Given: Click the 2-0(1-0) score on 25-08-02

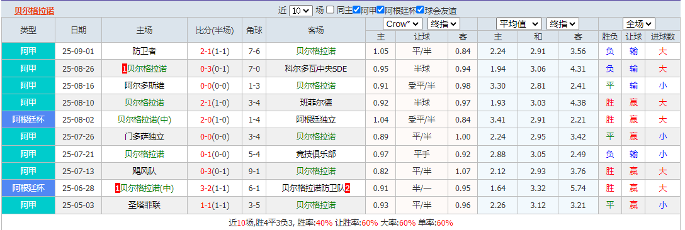Looking at the screenshot, I should (215, 119).
